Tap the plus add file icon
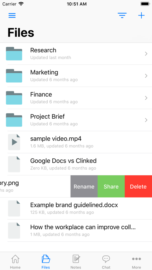Image resolution: width=152 pixels, height=270 pixels. (141, 16)
